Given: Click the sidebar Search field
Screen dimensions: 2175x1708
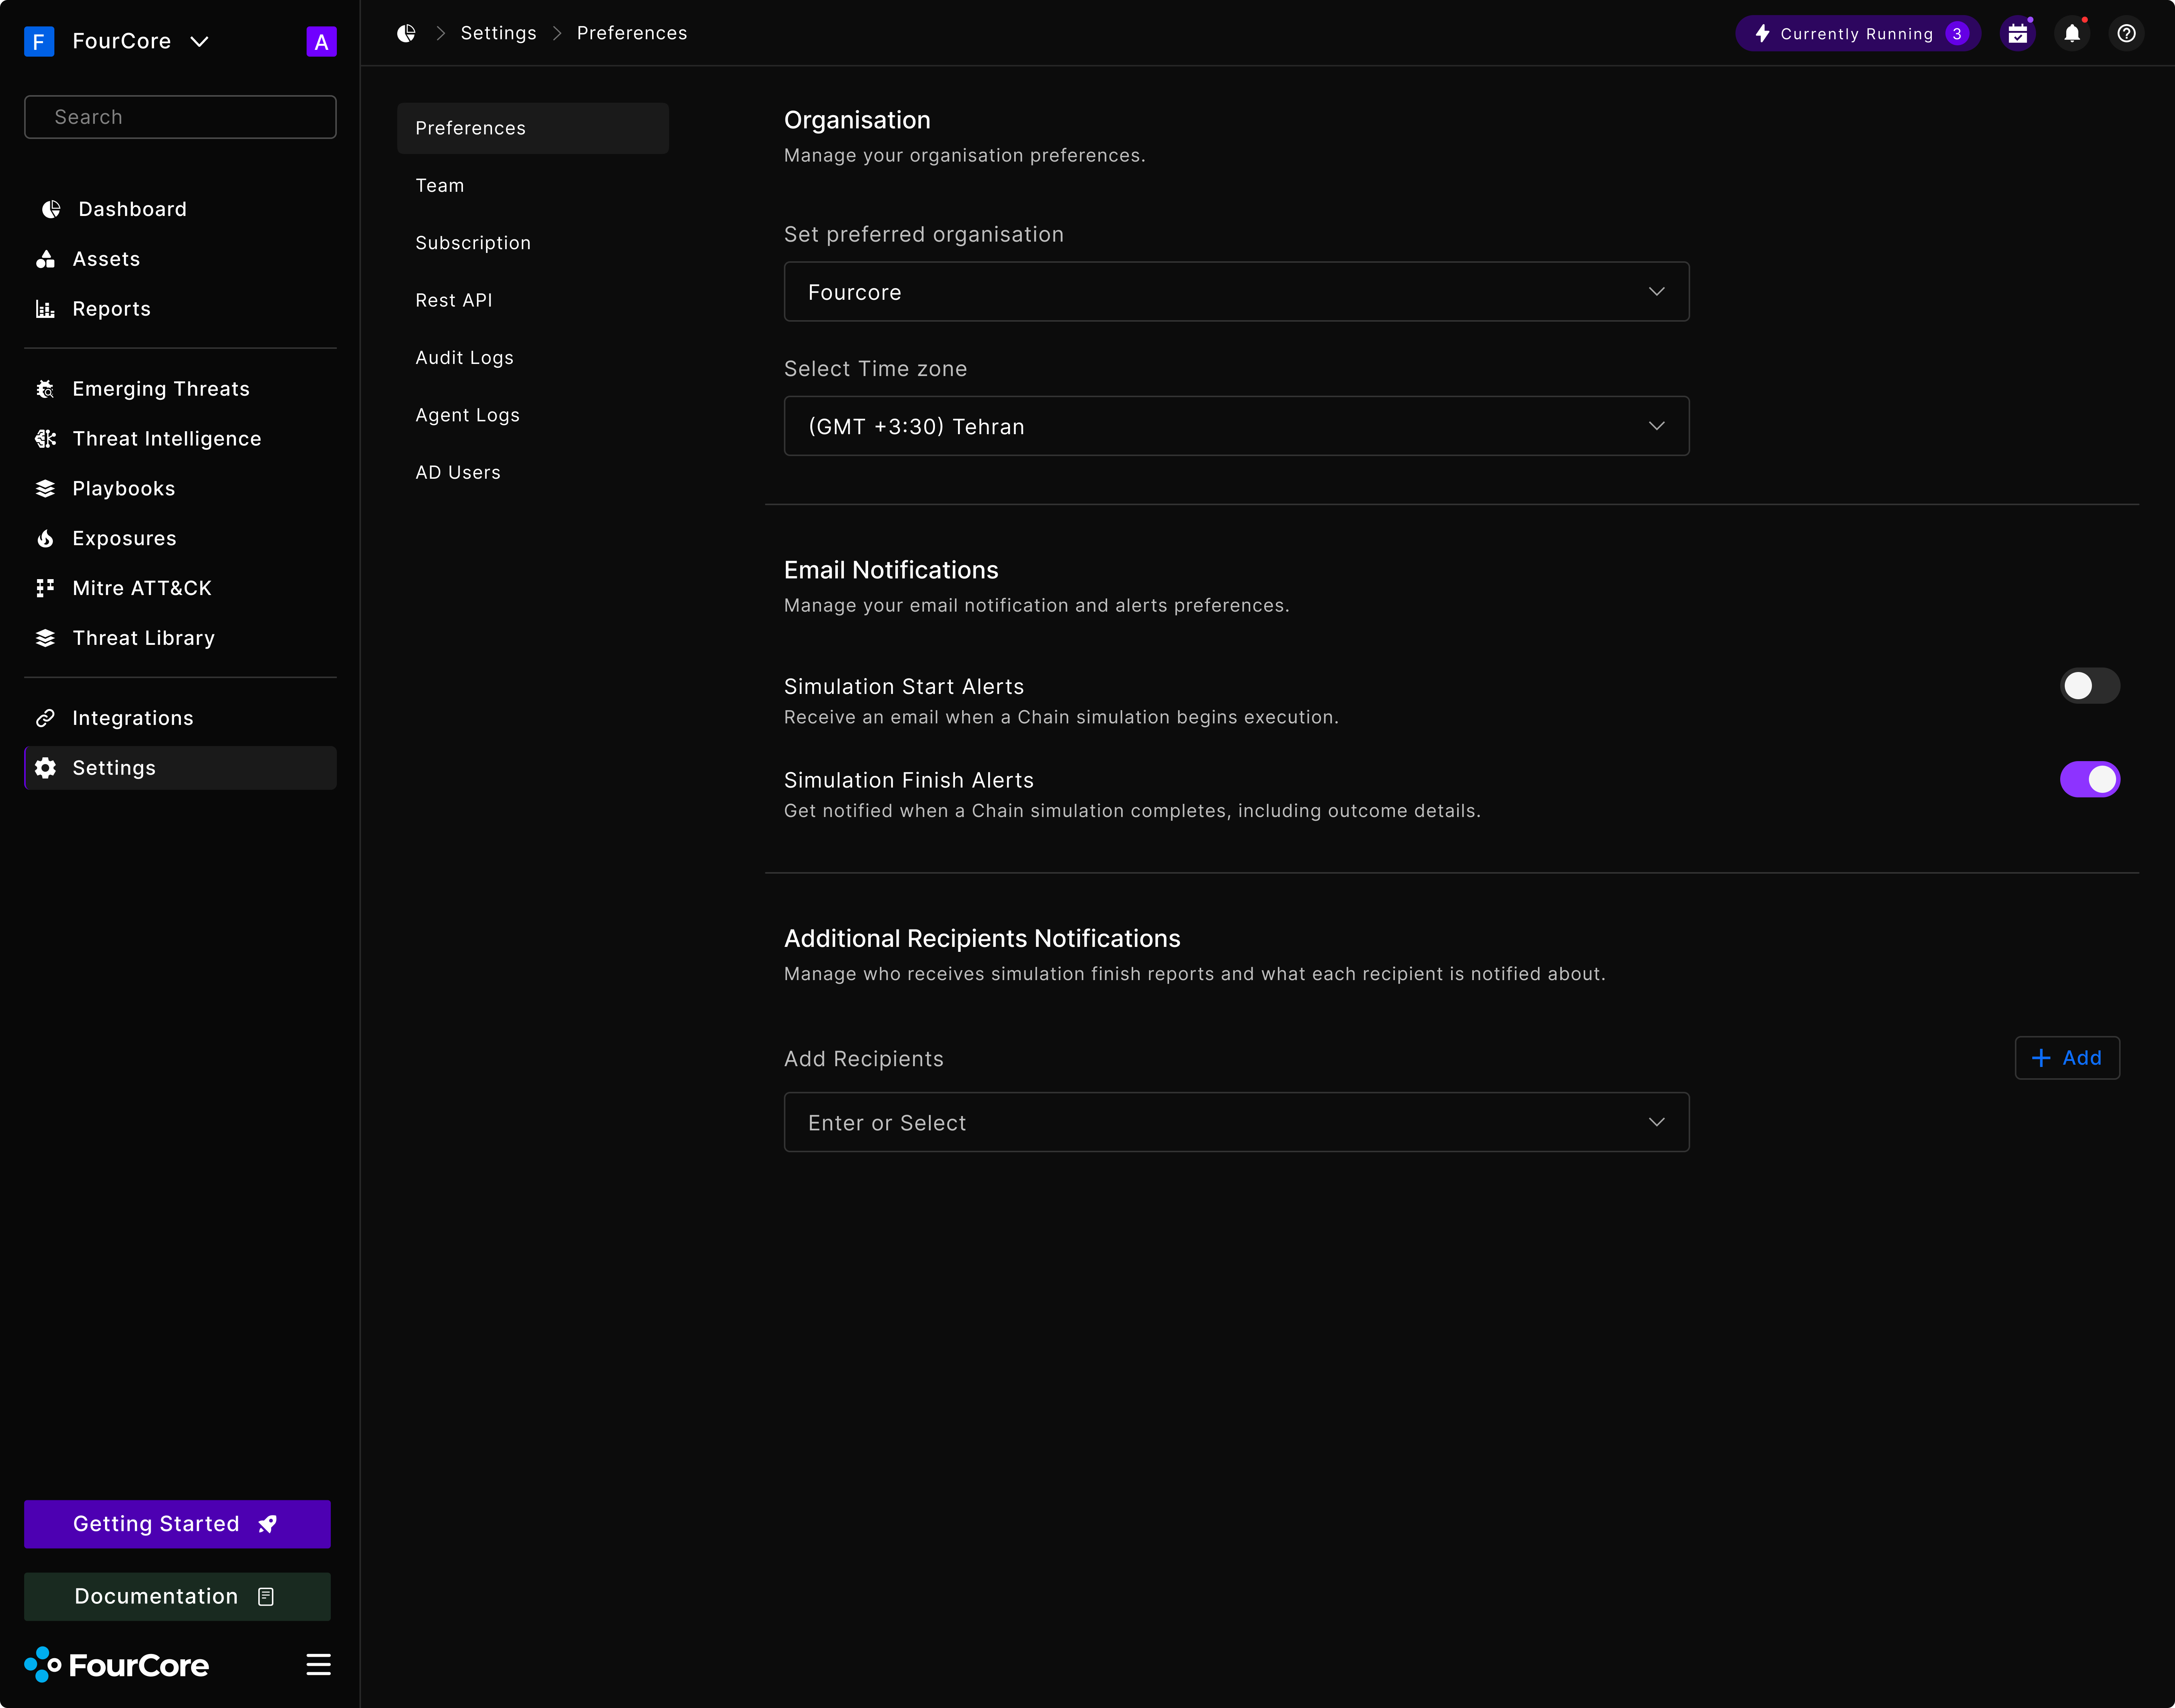Looking at the screenshot, I should point(180,117).
